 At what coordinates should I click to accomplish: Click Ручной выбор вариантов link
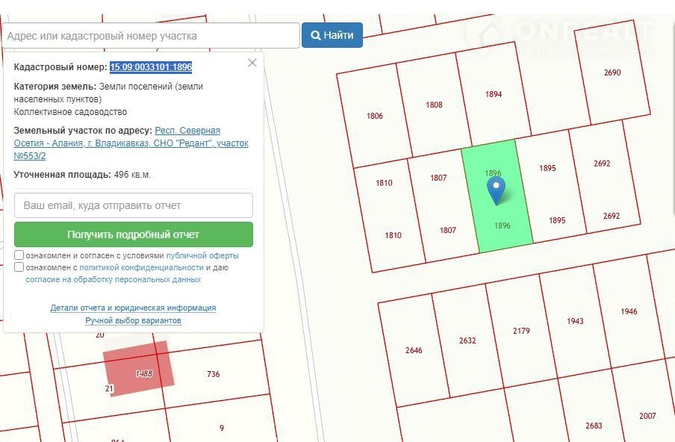[133, 320]
